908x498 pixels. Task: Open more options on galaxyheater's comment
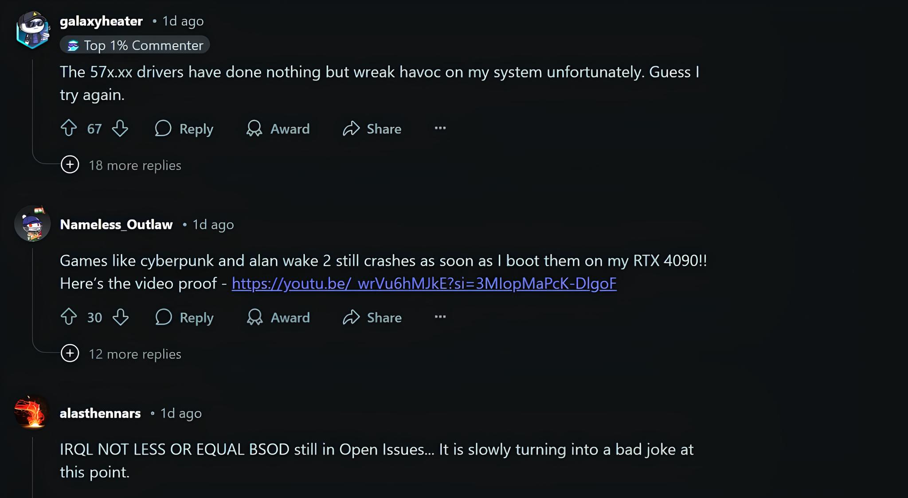(440, 128)
